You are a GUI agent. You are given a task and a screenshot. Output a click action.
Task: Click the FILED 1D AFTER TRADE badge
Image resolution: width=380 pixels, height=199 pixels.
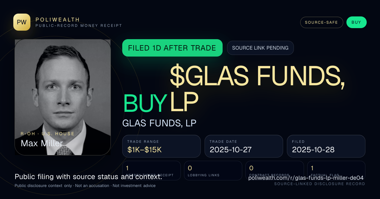coord(172,48)
